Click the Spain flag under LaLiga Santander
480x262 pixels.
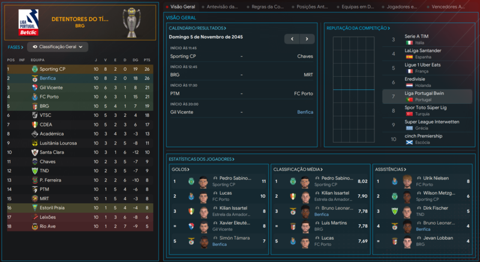pos(409,57)
